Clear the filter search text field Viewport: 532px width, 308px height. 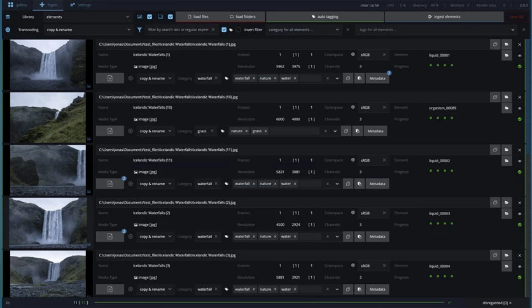(213, 29)
